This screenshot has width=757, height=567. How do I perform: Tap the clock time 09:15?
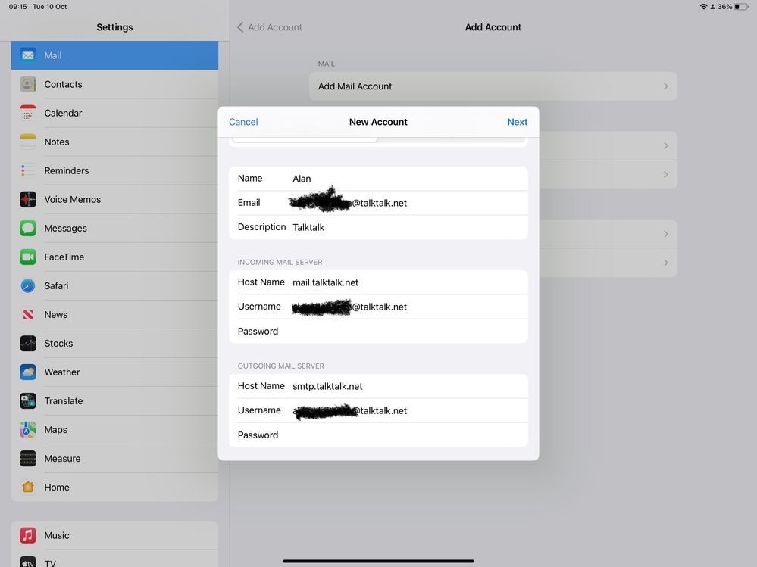(x=18, y=7)
